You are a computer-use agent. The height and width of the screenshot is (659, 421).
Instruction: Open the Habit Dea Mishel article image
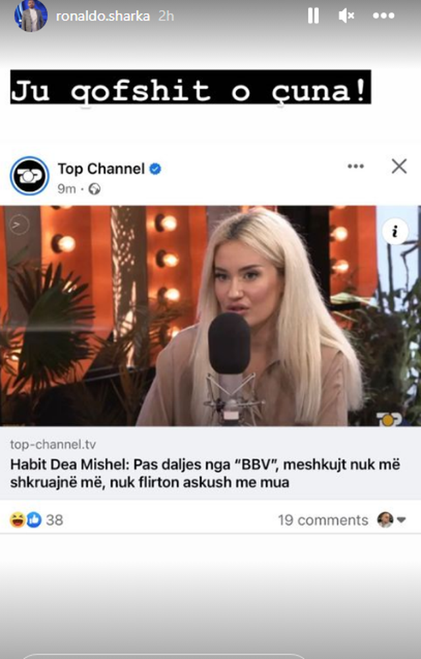210,316
